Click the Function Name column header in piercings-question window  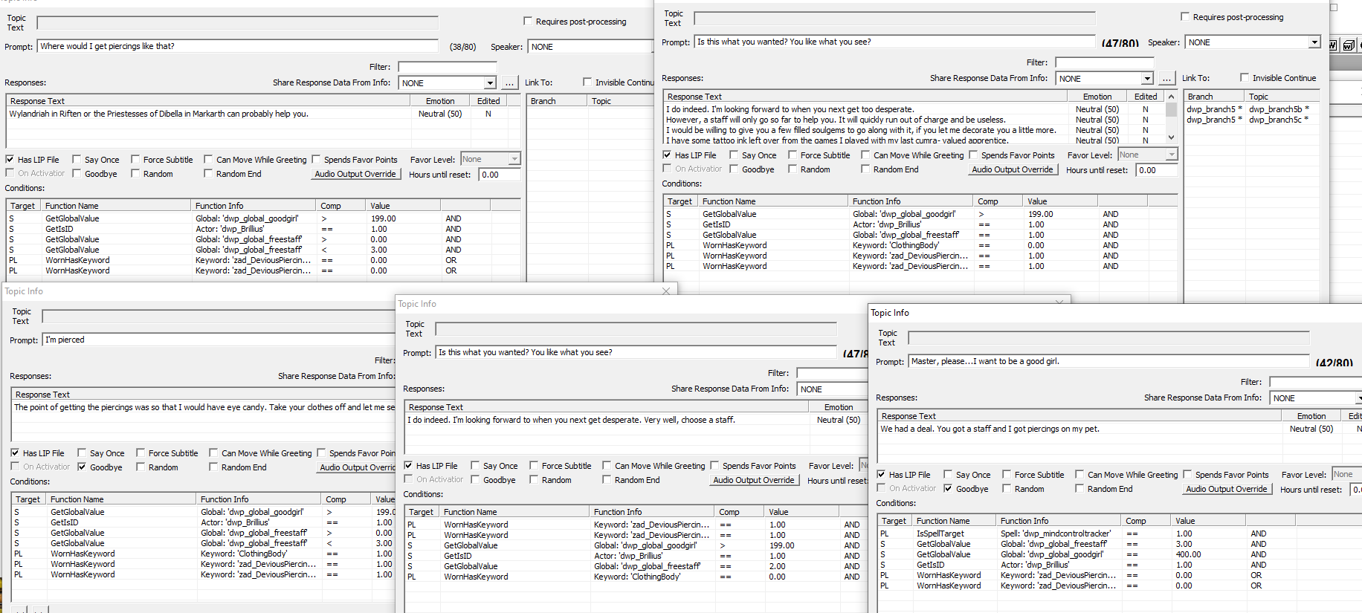(x=116, y=206)
